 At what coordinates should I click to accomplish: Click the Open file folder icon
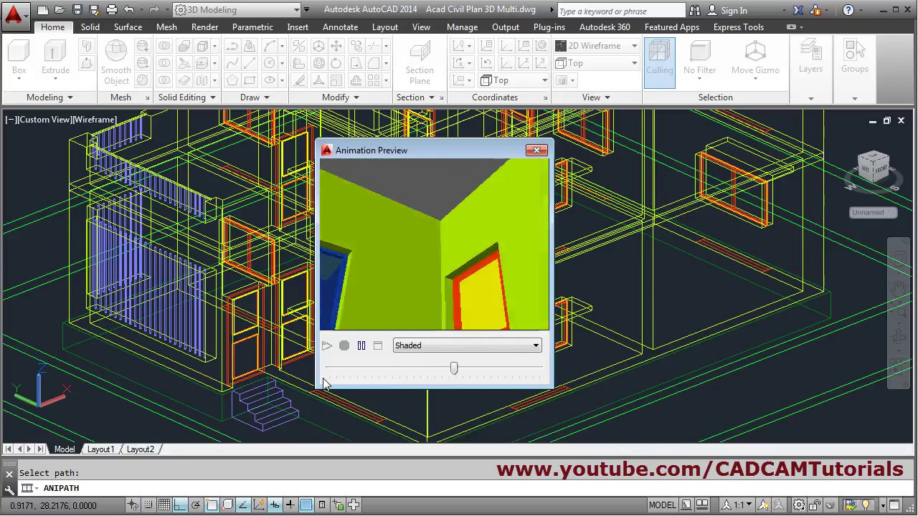pyautogui.click(x=60, y=10)
